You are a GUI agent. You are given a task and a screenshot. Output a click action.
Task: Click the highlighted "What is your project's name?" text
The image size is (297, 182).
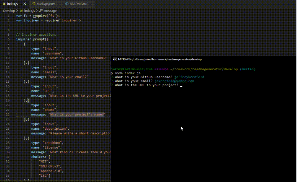click(77, 115)
